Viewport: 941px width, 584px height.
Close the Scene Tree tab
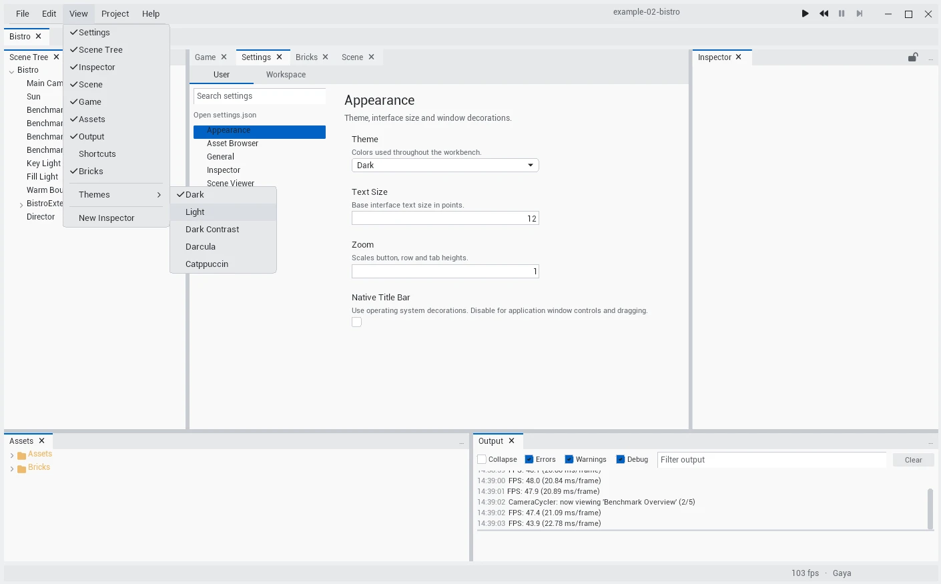(x=56, y=57)
